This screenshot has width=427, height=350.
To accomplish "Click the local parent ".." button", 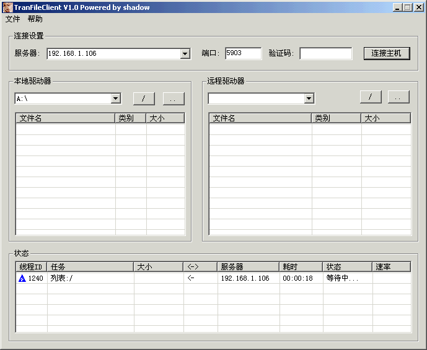I will tap(174, 98).
